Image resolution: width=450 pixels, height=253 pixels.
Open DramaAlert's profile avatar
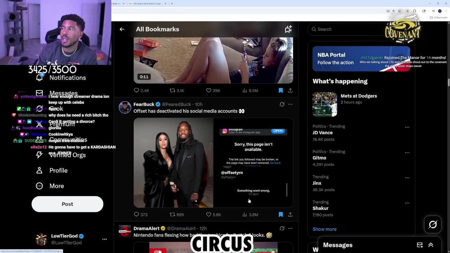[x=125, y=231]
